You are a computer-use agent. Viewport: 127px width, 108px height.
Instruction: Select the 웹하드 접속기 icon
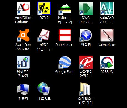pyautogui.click(x=23, y=62)
